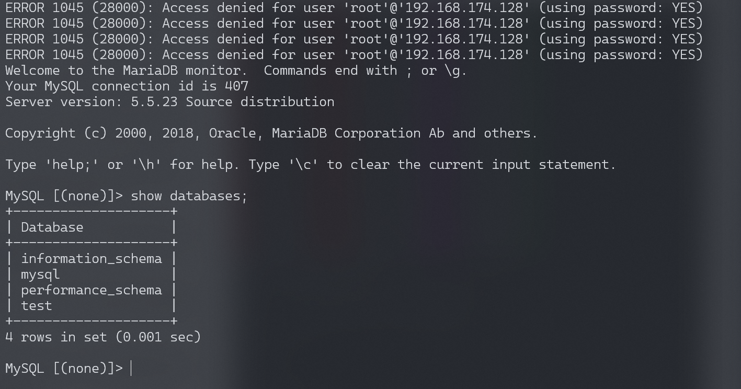The height and width of the screenshot is (389, 741).
Task: Click the server version number 5.5.23
Action: 154,102
